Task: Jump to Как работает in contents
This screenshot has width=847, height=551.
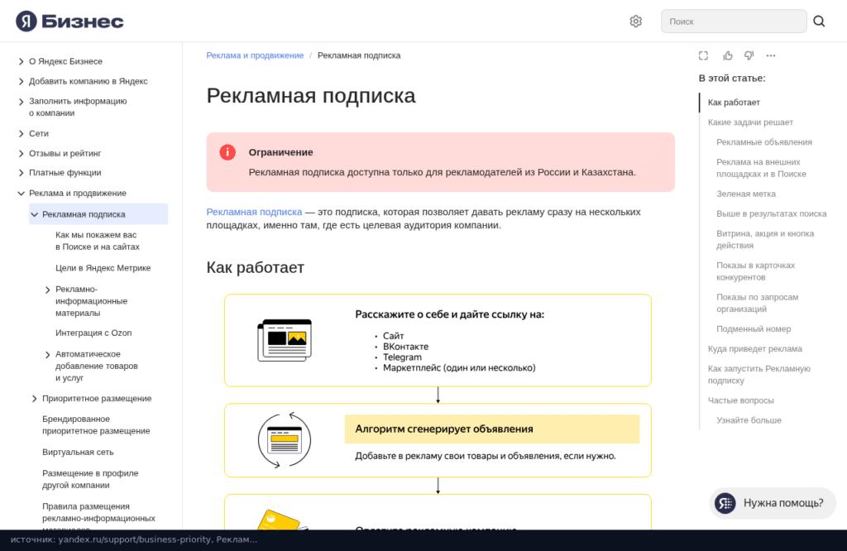Action: tap(734, 102)
